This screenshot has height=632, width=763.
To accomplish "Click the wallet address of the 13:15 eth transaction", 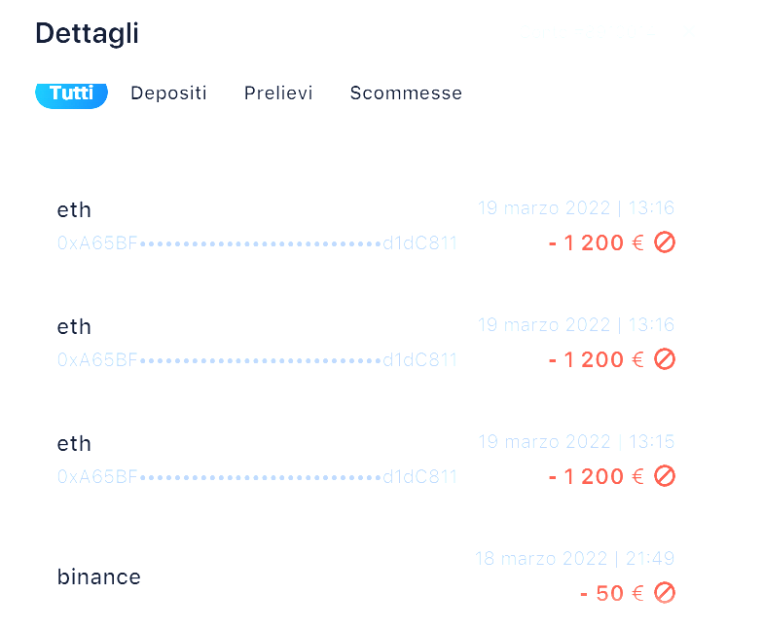I will coord(257,477).
